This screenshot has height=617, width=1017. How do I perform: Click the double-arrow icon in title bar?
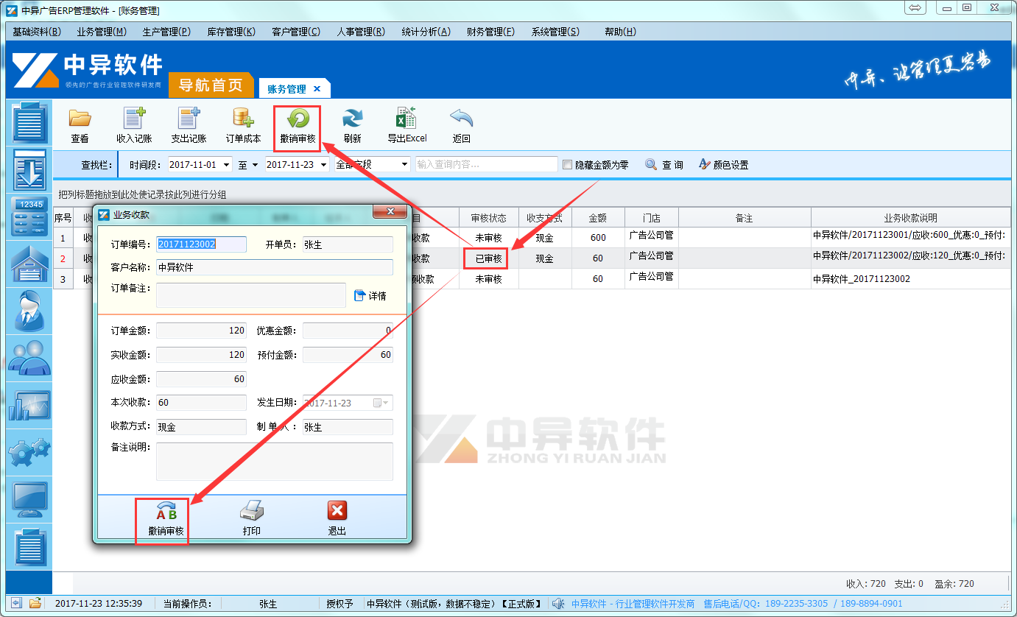point(915,8)
